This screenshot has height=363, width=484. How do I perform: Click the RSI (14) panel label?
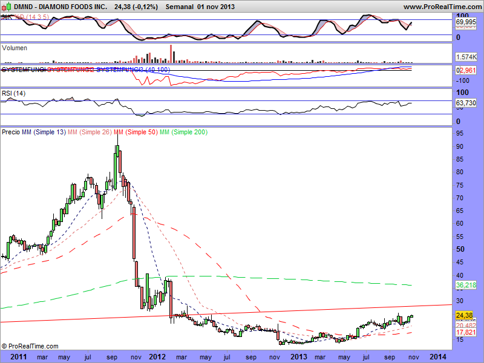[13, 93]
